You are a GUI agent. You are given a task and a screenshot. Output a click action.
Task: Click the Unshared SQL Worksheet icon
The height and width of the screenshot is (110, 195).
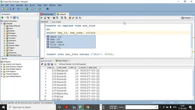(x=70, y=18)
